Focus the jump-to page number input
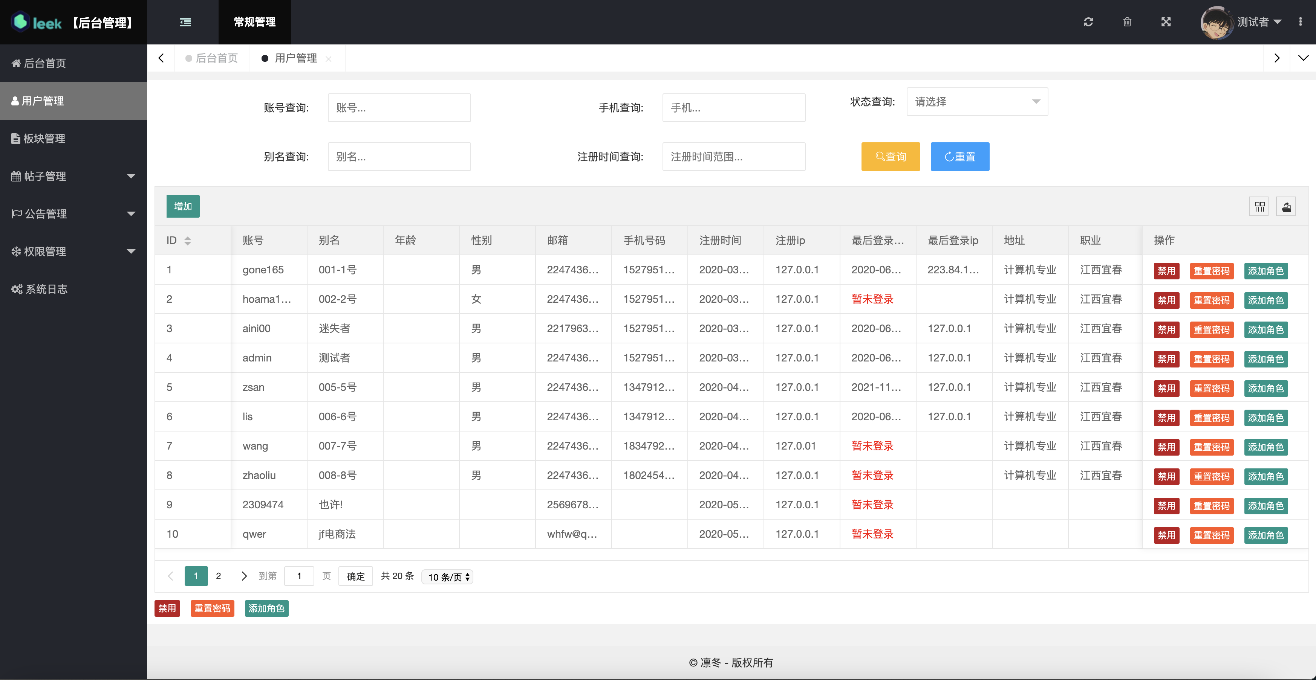Image resolution: width=1316 pixels, height=680 pixels. point(299,576)
